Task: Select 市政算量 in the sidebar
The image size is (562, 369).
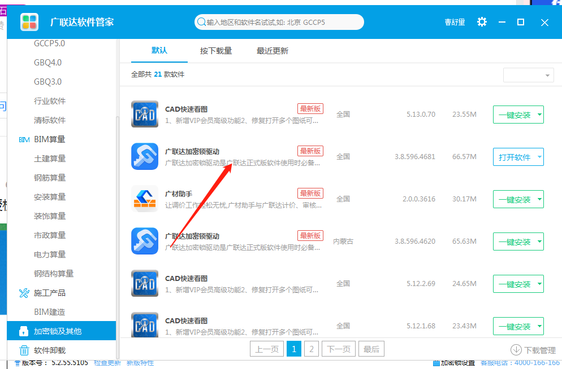Action: tap(50, 235)
